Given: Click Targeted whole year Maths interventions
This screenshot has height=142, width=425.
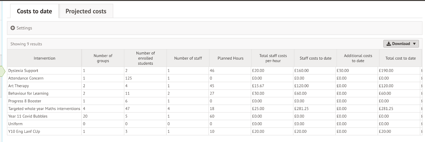Looking at the screenshot, I should pos(44,109).
